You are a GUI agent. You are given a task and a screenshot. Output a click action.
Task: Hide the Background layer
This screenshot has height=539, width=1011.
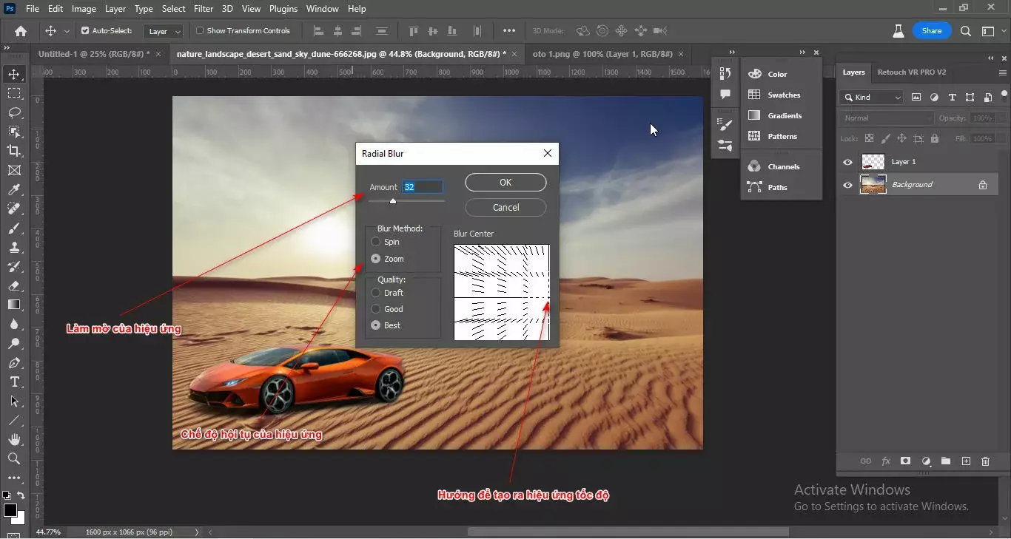coord(847,184)
